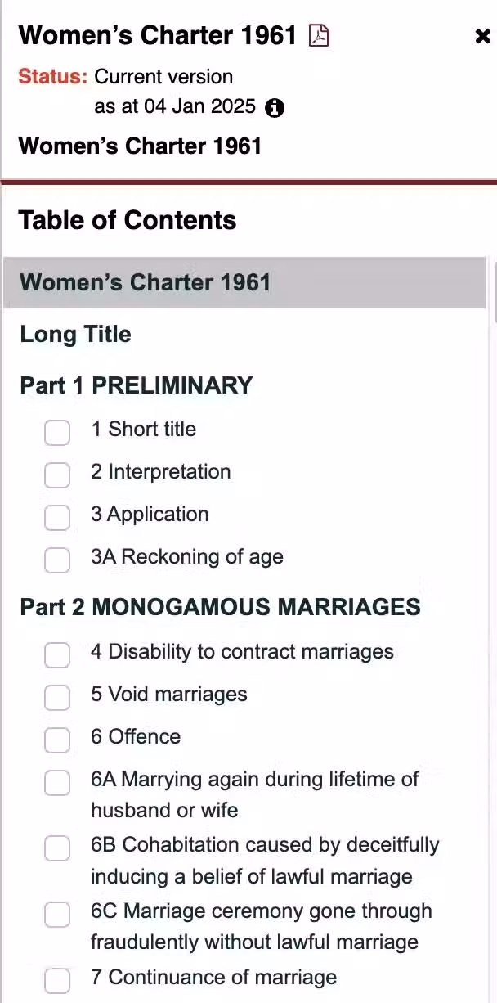The height and width of the screenshot is (1003, 497).
Task: Select the 3 Application checkbox
Action: click(x=57, y=517)
